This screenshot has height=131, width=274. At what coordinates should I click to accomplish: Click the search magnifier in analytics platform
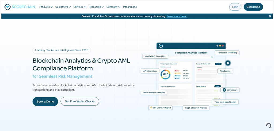click(x=212, y=57)
